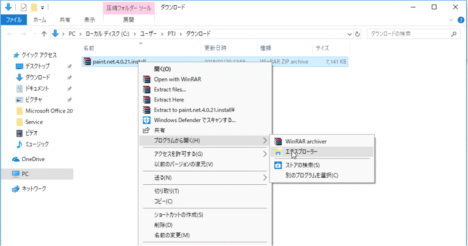468x246 pixels.
Task: Click PTJ in the address path
Action: coord(172,34)
